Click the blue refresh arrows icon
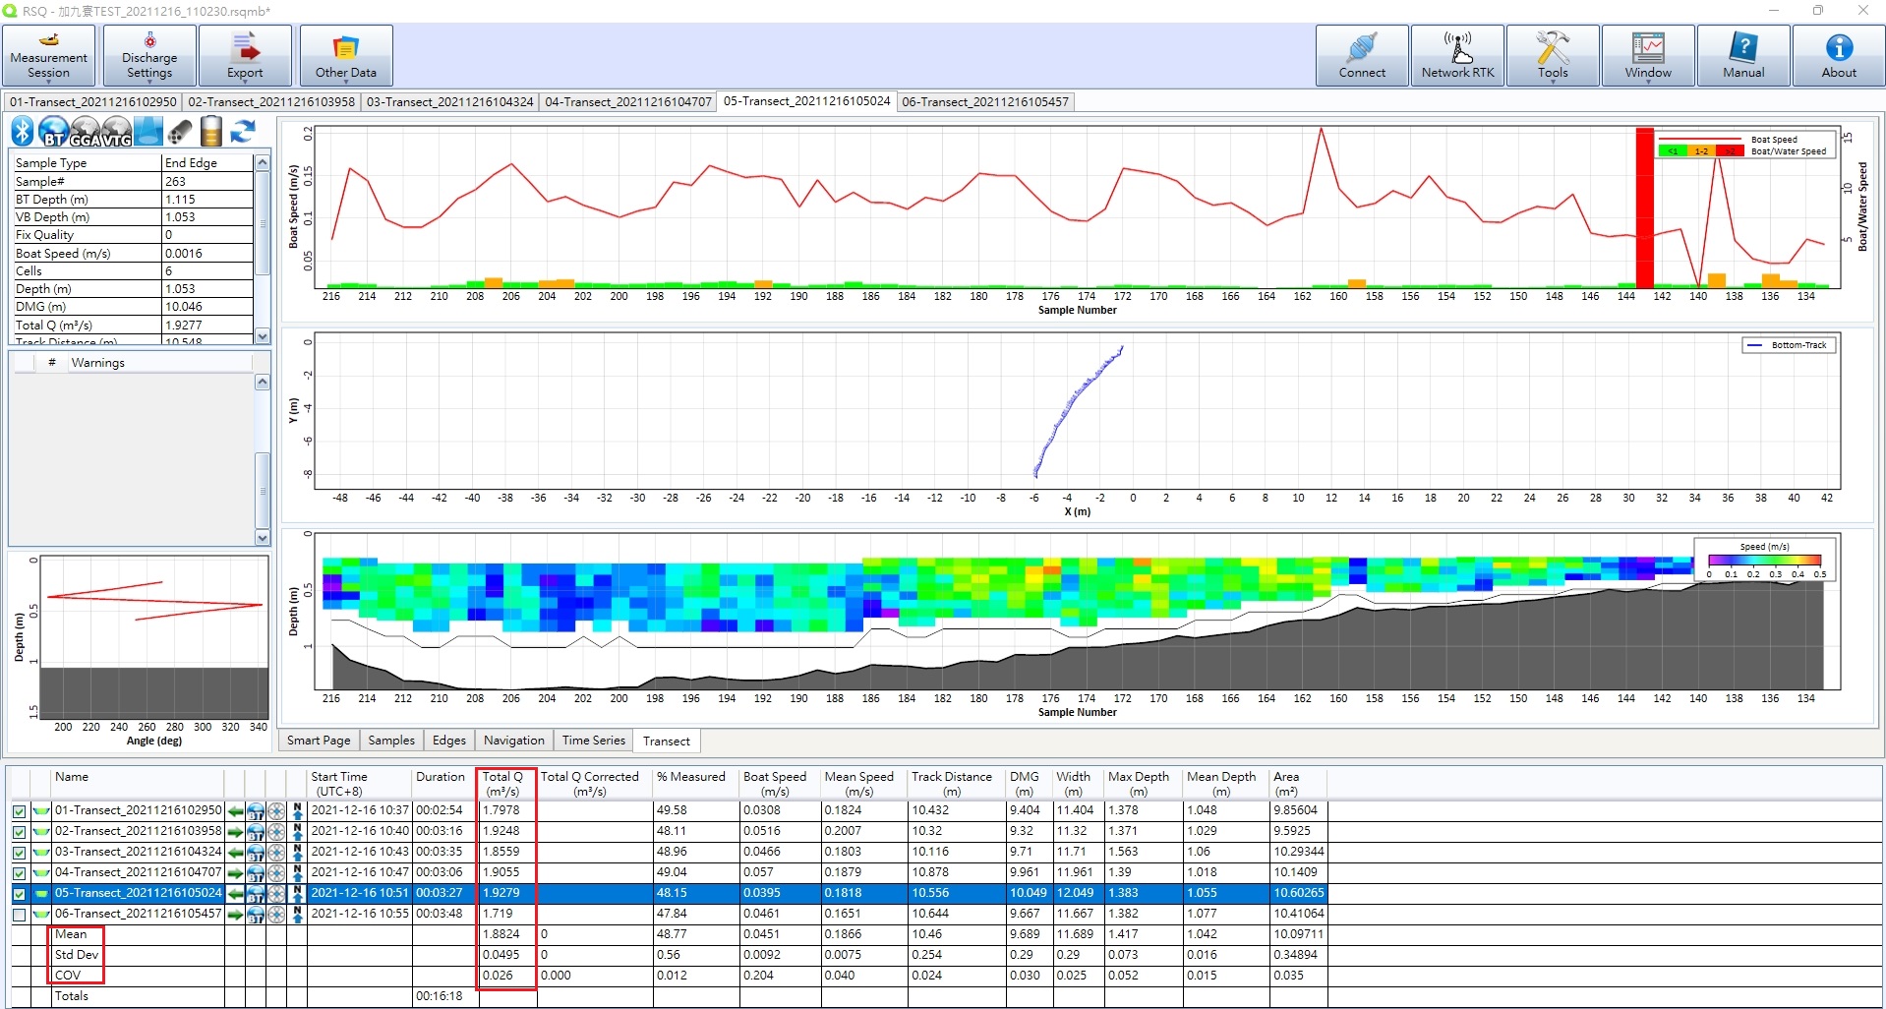Image resolution: width=1886 pixels, height=1009 pixels. pyautogui.click(x=243, y=131)
